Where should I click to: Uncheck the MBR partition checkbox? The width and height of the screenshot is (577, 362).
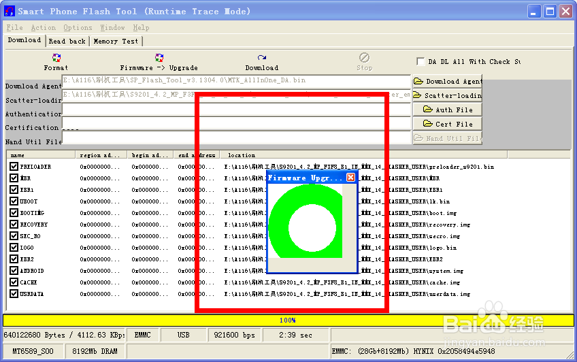[x=14, y=178]
